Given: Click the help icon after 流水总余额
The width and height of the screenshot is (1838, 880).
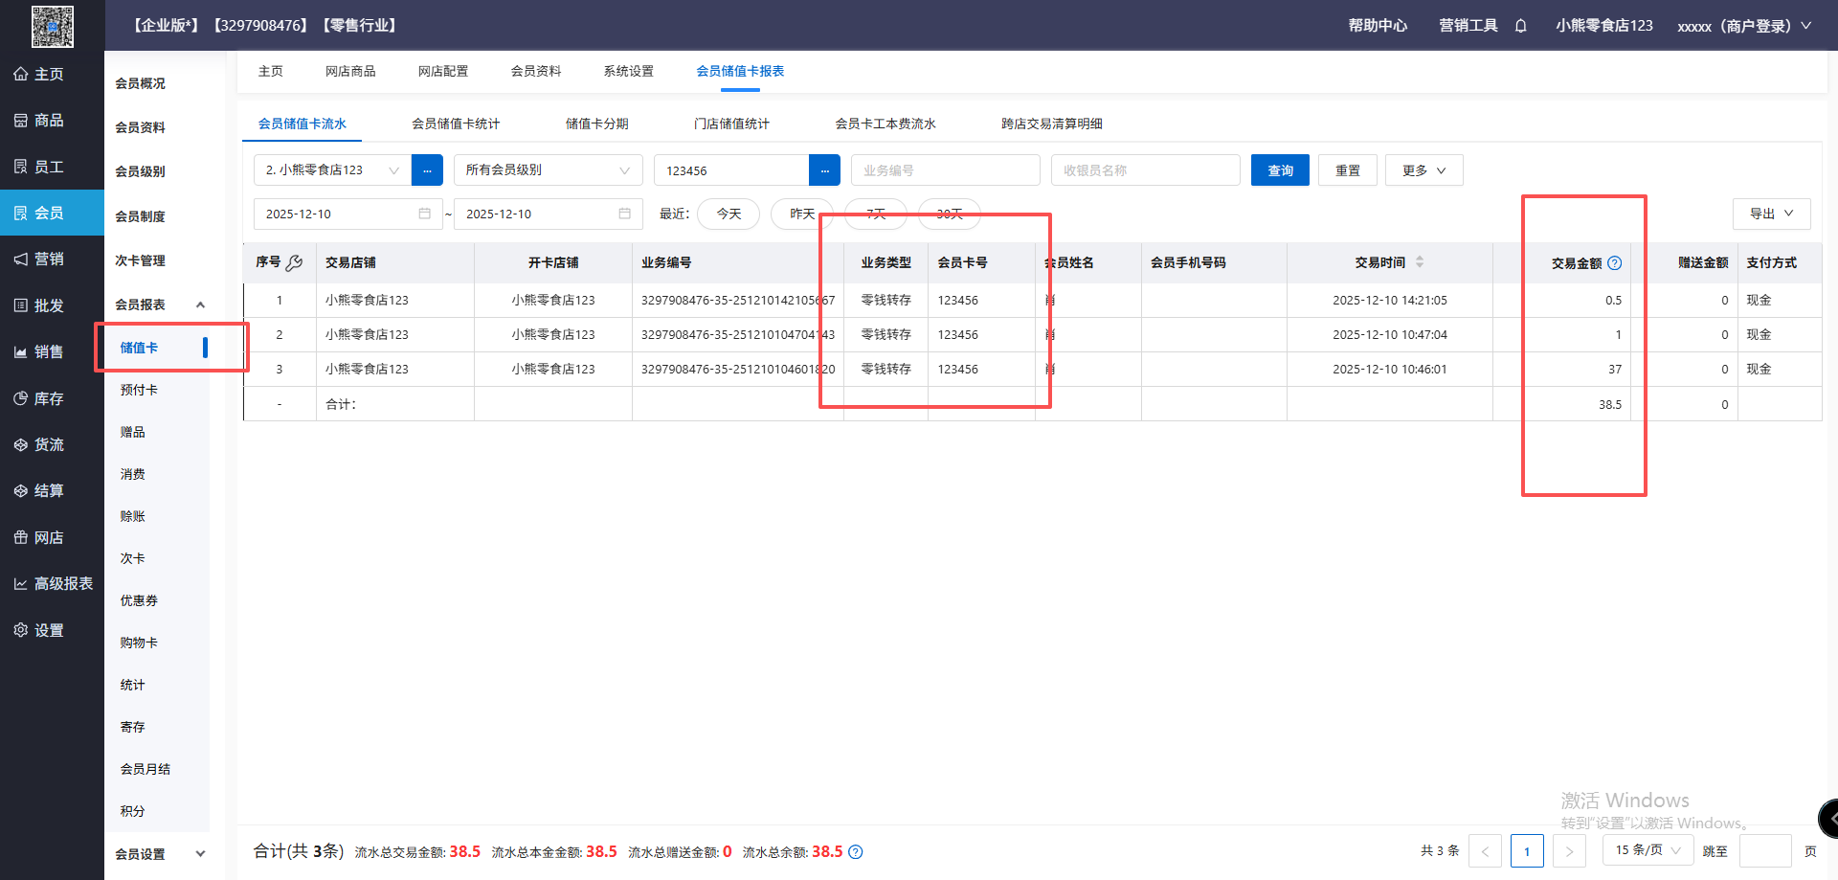Looking at the screenshot, I should tap(856, 852).
